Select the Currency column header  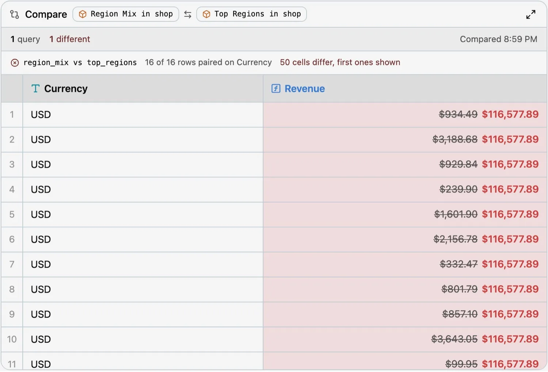(x=143, y=89)
